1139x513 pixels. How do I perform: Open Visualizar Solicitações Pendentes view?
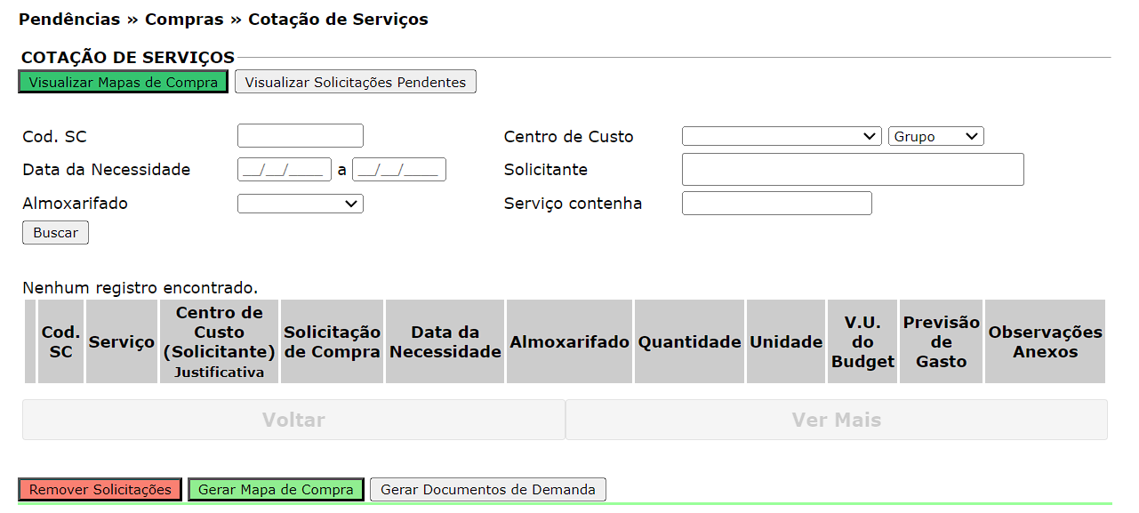pos(356,82)
